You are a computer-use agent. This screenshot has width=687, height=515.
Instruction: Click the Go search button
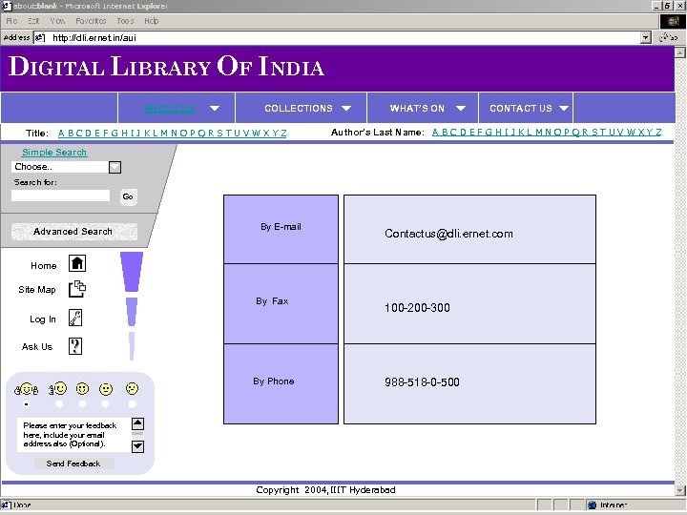tap(128, 196)
